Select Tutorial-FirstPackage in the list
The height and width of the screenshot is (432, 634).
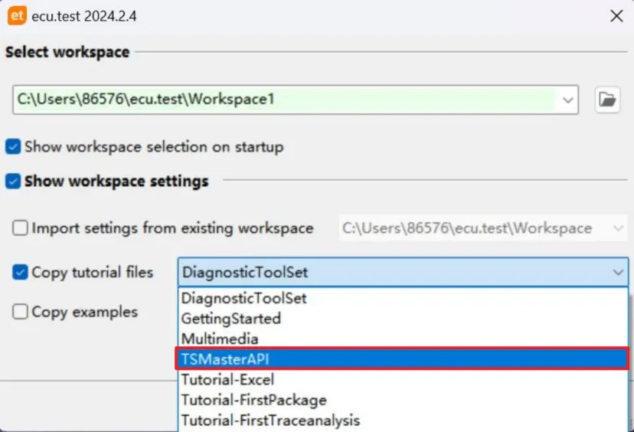tap(253, 400)
